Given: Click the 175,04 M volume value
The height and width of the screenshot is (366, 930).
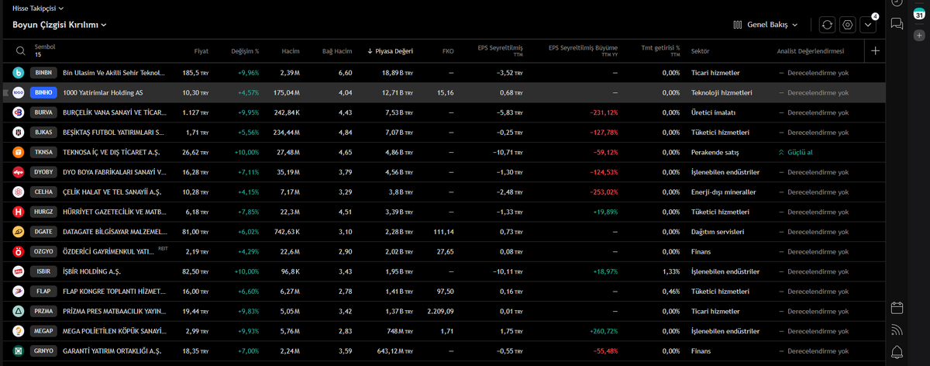Looking at the screenshot, I should (x=287, y=92).
